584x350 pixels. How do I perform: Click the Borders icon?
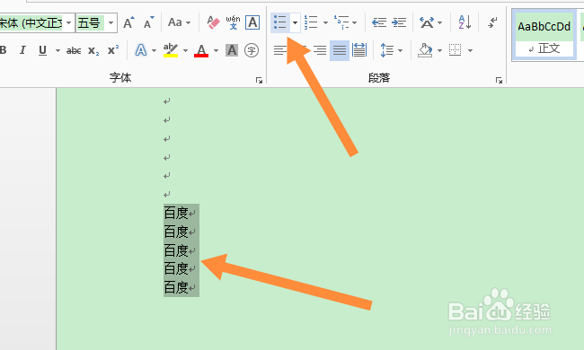456,50
